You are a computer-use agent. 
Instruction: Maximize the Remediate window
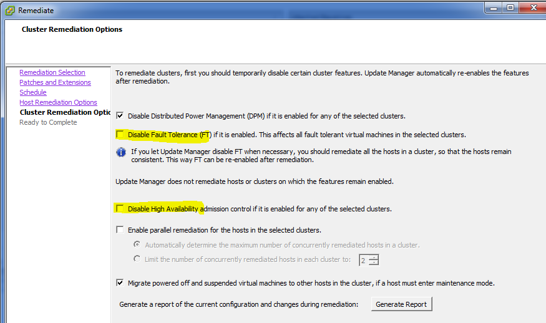tap(510, 8)
